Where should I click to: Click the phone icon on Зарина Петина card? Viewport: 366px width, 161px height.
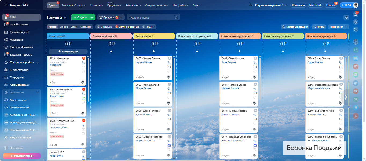pos(169,63)
